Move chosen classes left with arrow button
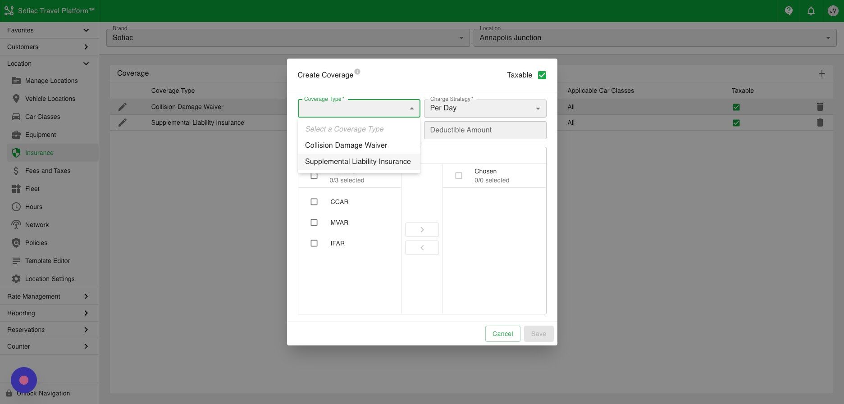This screenshot has width=844, height=404. [422, 248]
